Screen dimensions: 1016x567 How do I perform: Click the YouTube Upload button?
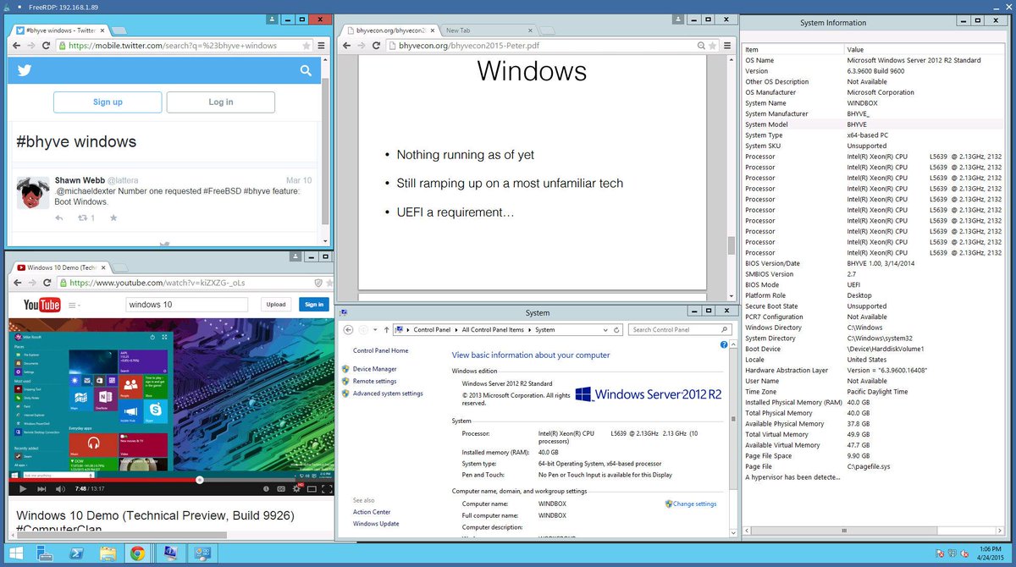point(276,305)
